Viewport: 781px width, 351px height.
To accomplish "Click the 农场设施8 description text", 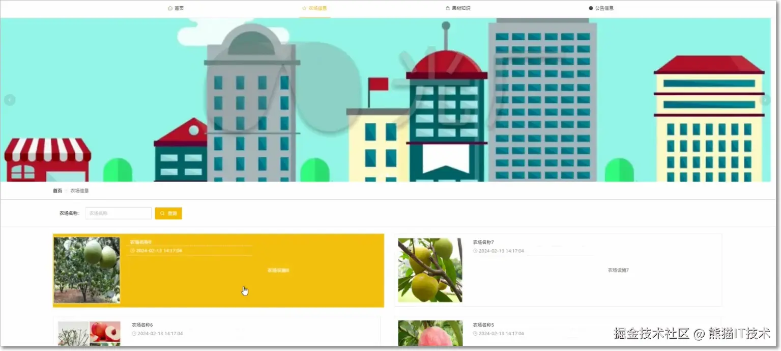I will click(278, 271).
